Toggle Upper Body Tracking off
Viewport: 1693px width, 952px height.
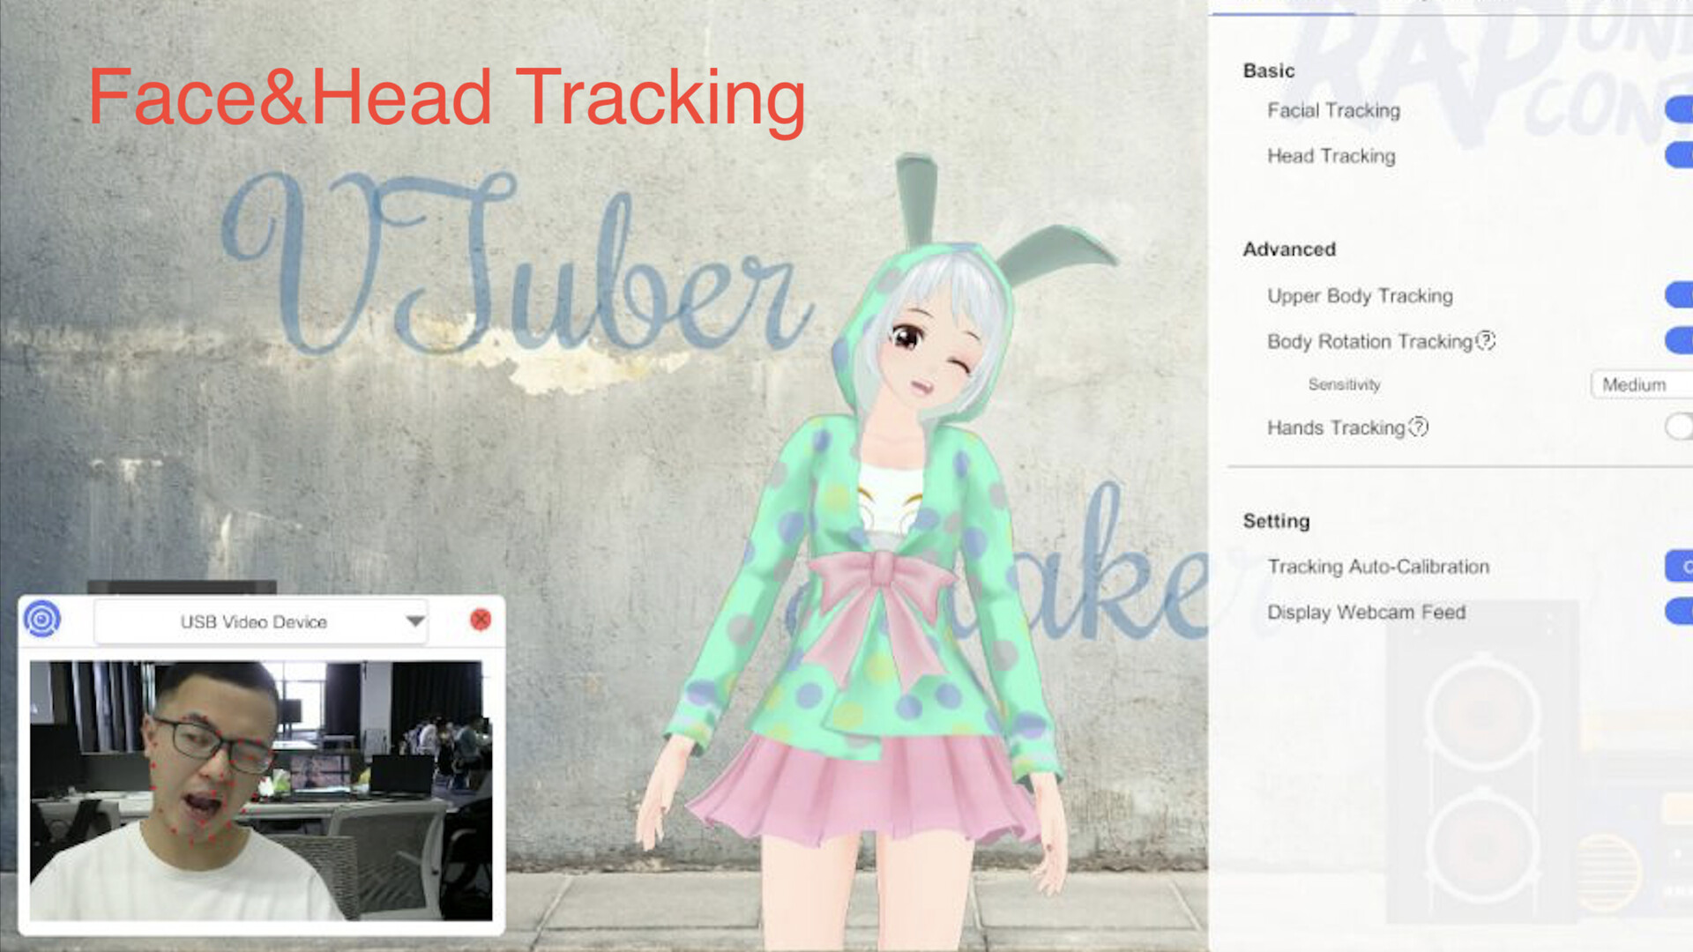(1682, 294)
